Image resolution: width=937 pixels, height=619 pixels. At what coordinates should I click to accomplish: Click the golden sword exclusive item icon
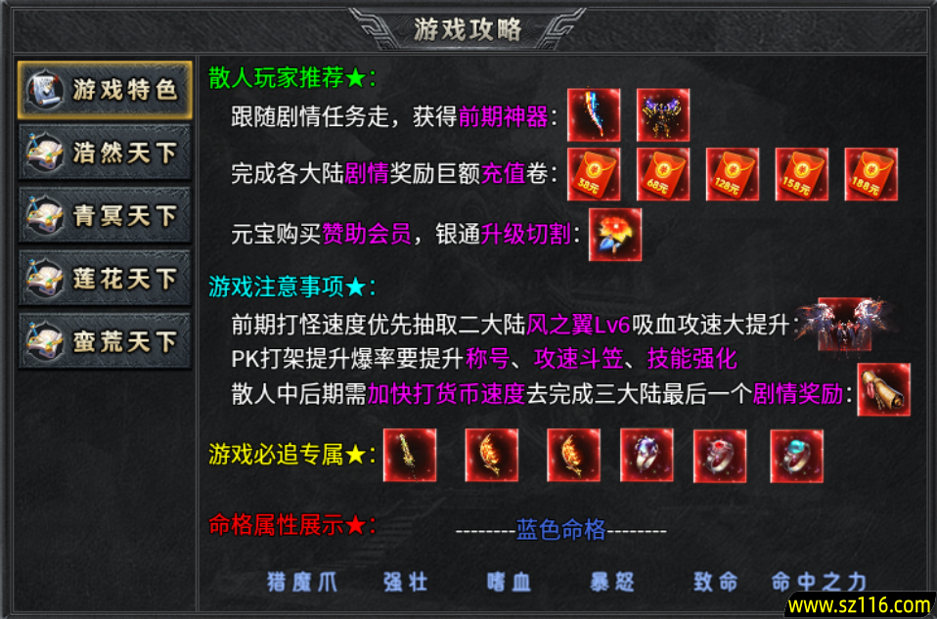click(410, 456)
